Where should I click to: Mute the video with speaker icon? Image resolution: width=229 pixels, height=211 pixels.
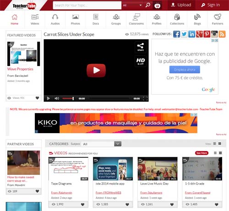57,98
